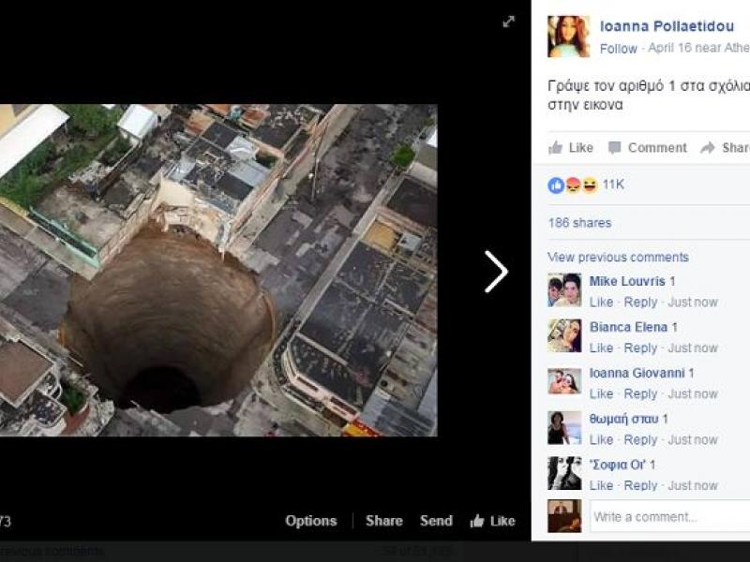750x562 pixels.
Task: Click thumbs-up Like icon under the photo
Action: (477, 522)
